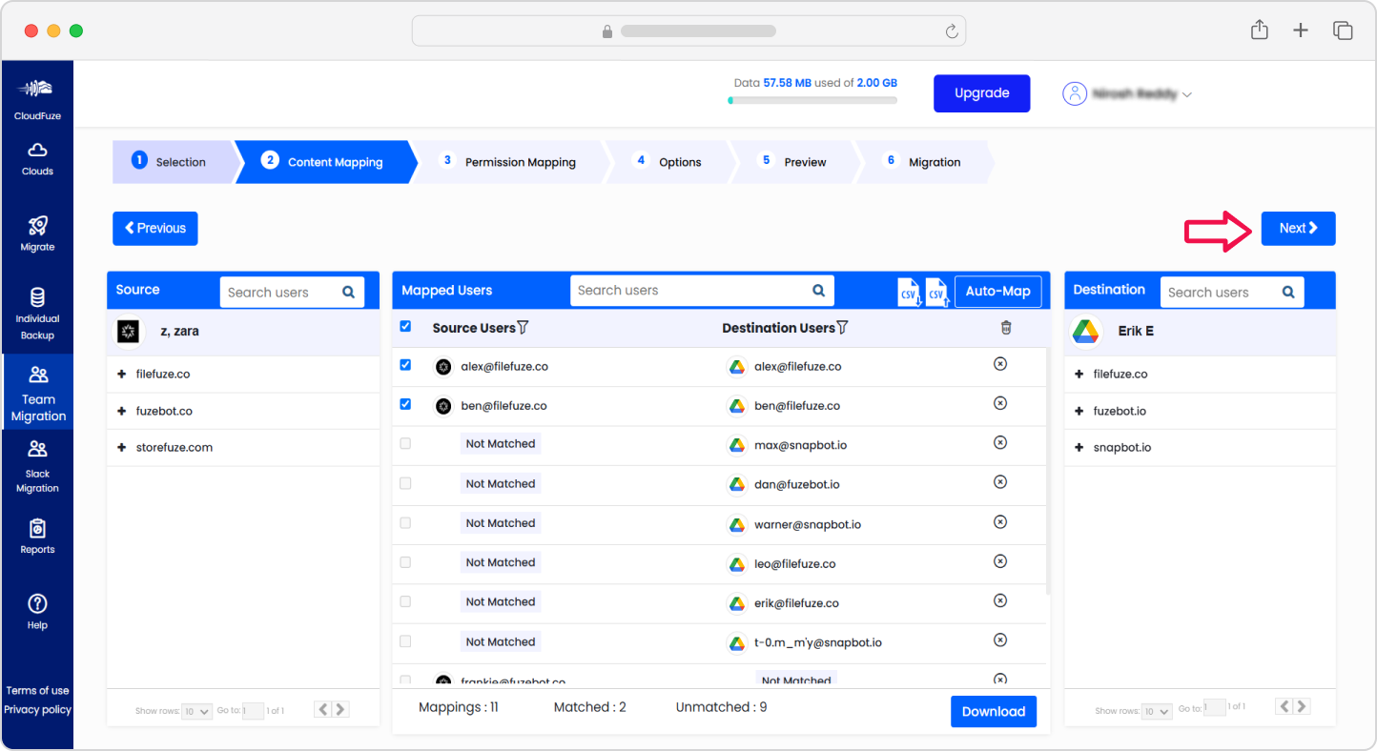The image size is (1377, 751).
Task: Expand snapbot.io in Destination panel
Action: [x=1079, y=448]
